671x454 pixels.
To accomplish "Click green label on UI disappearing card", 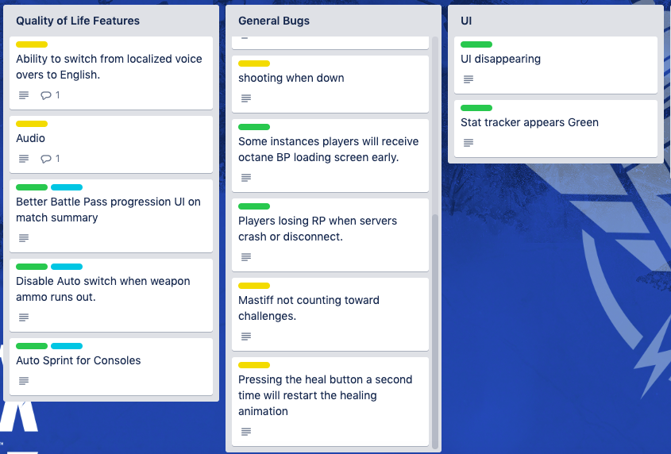I will (x=476, y=44).
